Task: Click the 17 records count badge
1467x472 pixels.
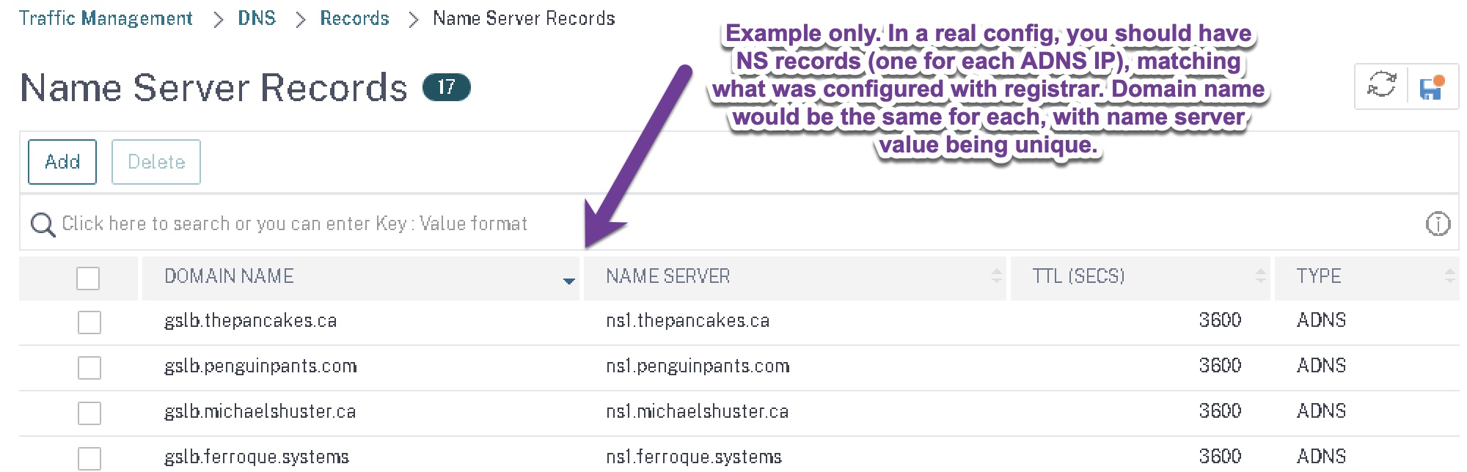Action: 446,87
